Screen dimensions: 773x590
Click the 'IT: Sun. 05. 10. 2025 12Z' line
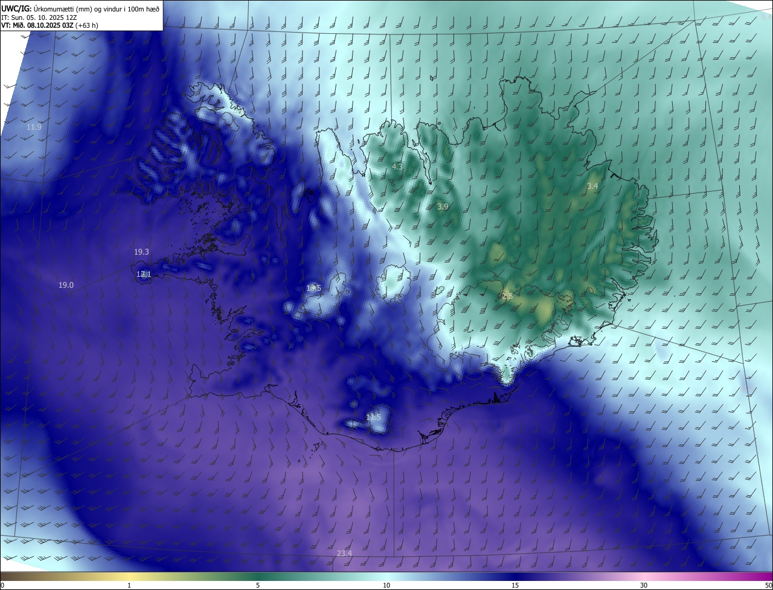point(39,17)
